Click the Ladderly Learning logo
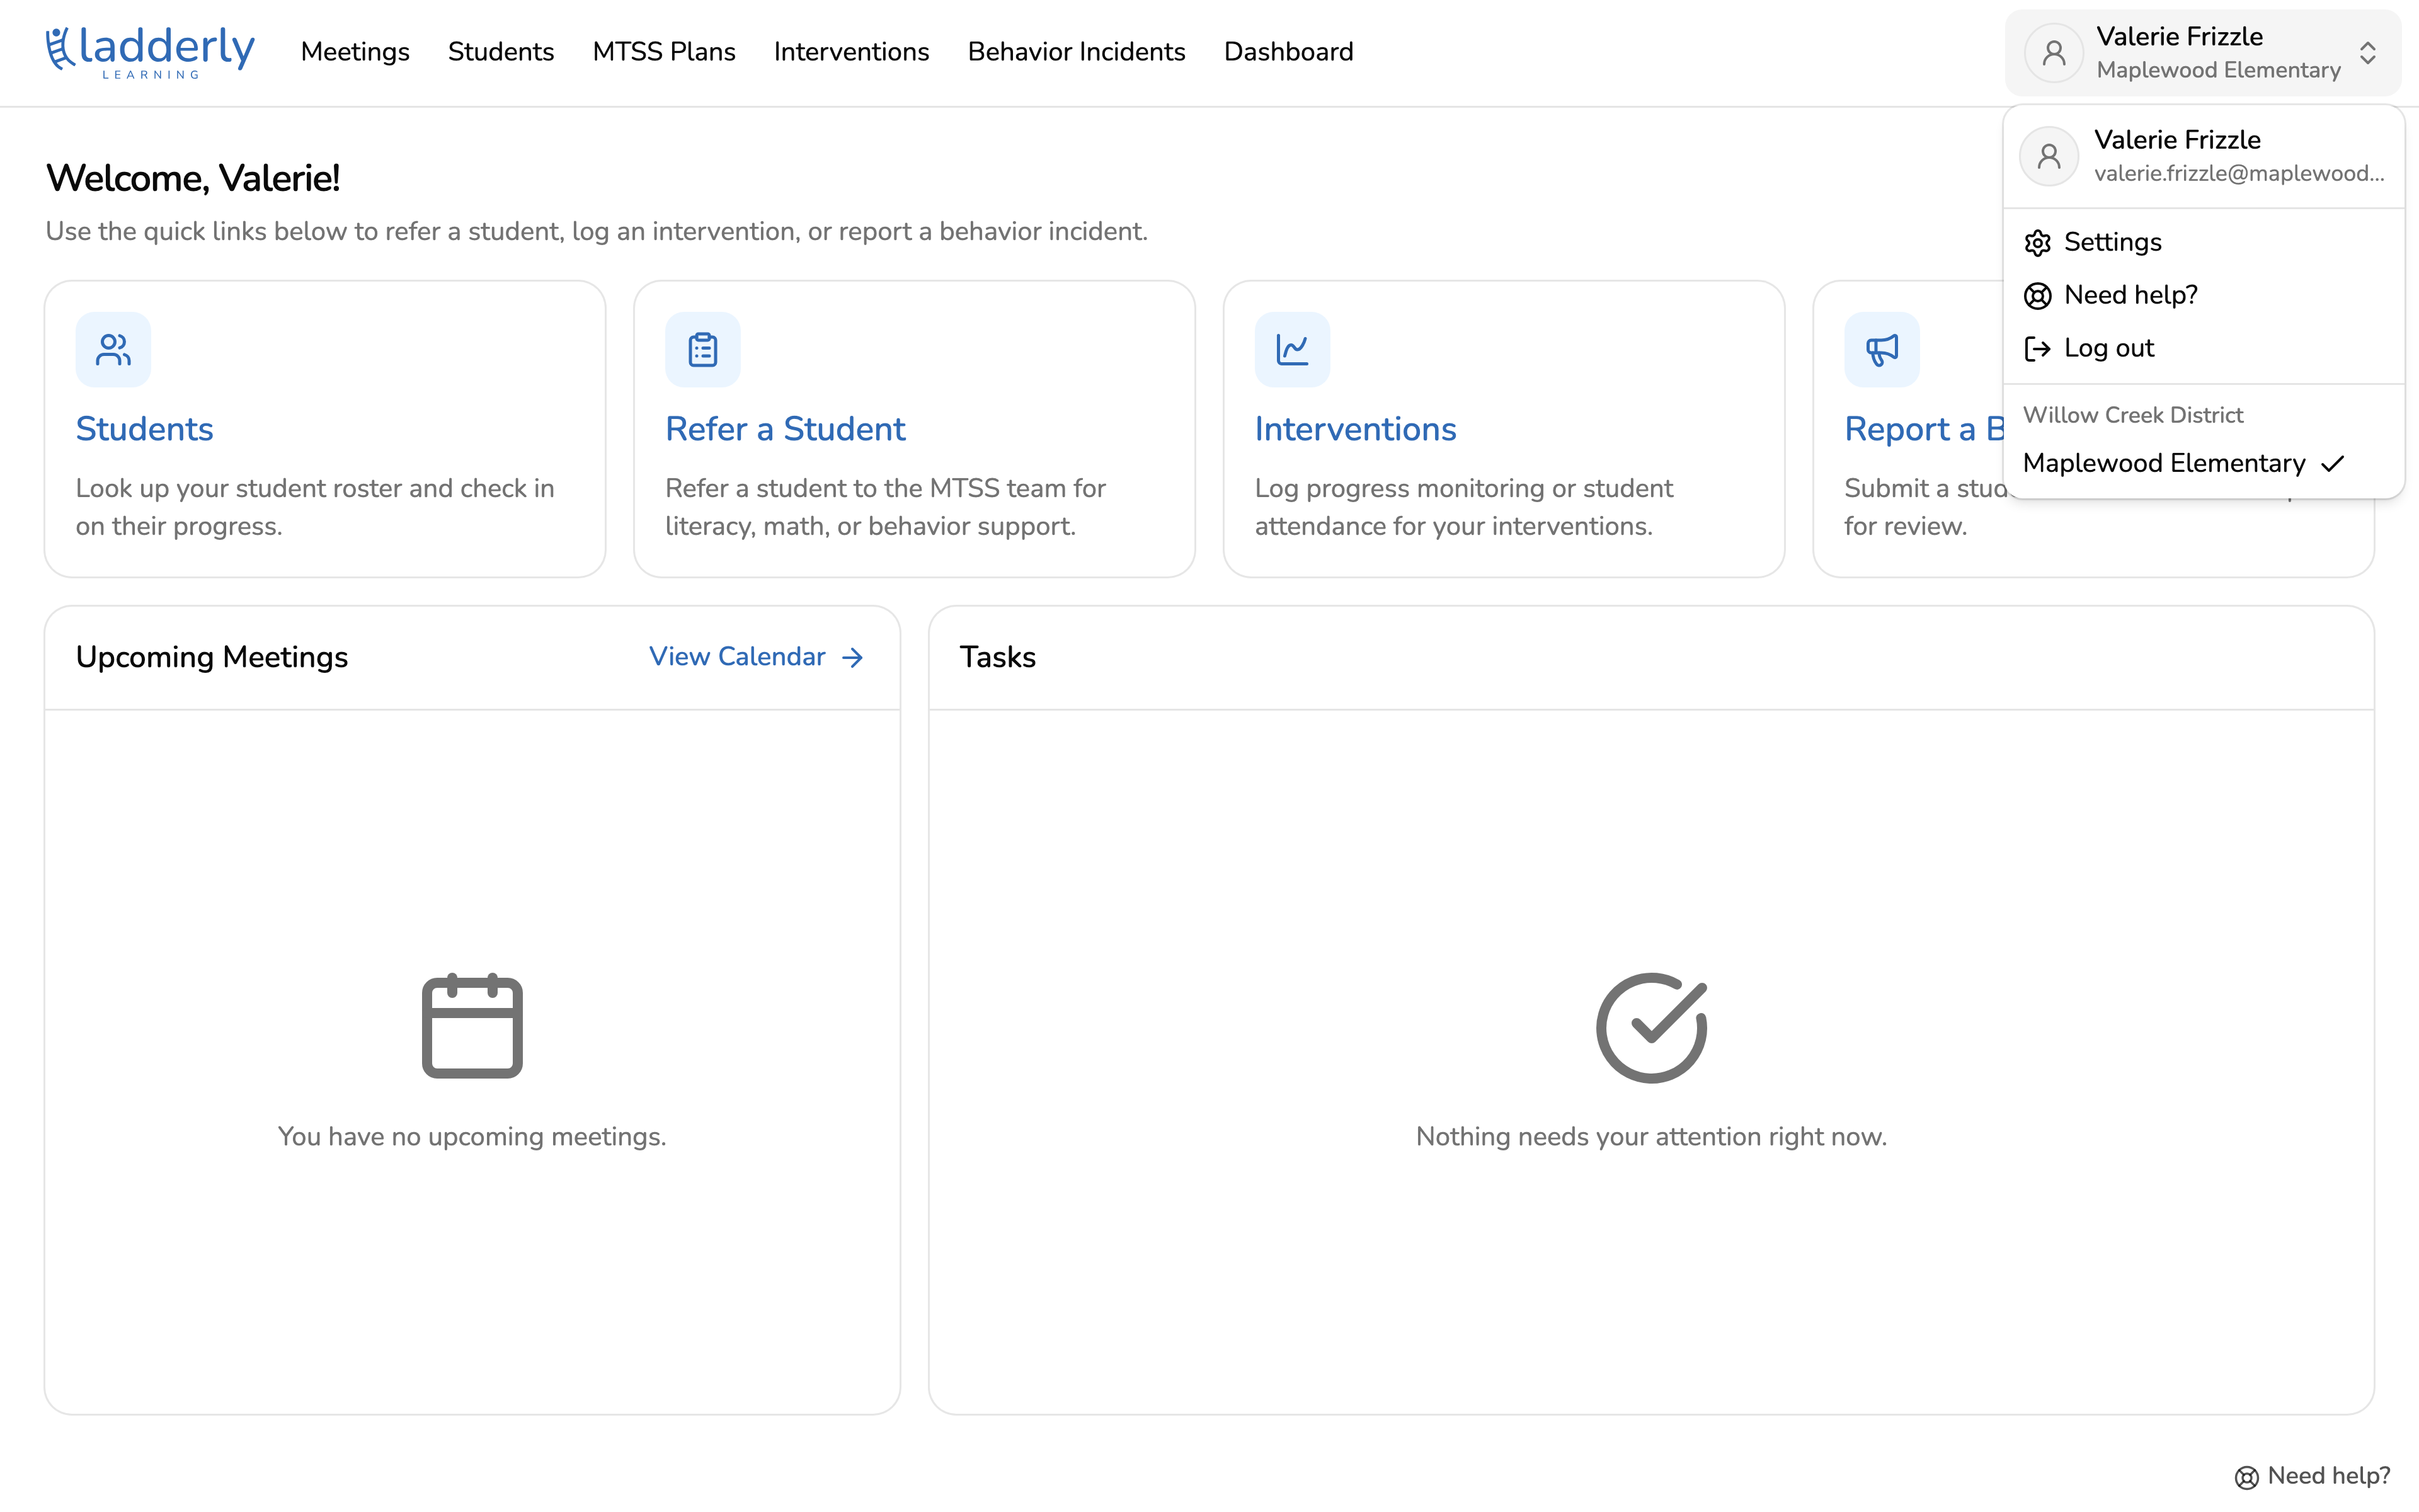The width and height of the screenshot is (2419, 1512). pos(150,52)
